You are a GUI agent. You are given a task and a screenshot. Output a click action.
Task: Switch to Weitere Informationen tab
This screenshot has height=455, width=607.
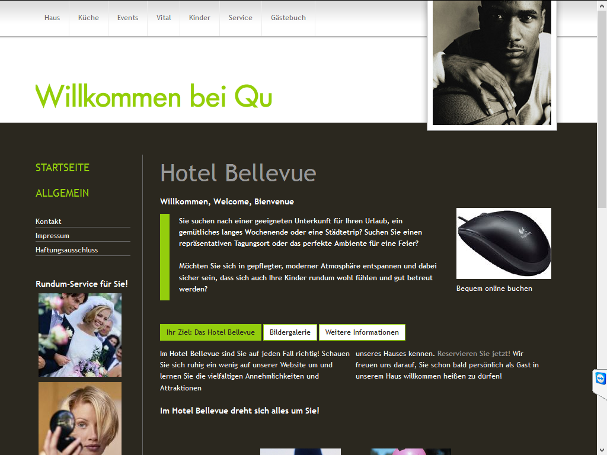click(x=362, y=332)
